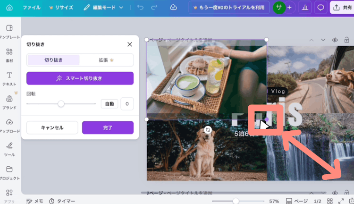Image resolution: width=354 pixels, height=204 pixels.
Task: Click the 自動 auto rotation button
Action: pos(110,104)
